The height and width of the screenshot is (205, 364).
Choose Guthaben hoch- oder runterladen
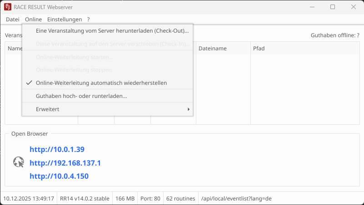[x=81, y=96]
